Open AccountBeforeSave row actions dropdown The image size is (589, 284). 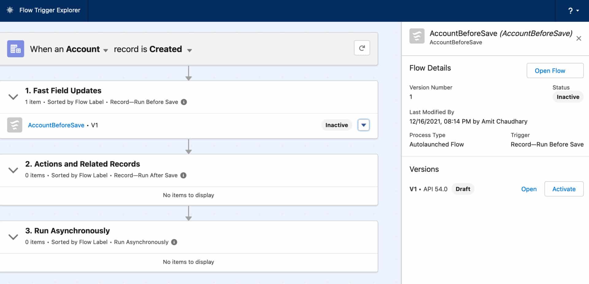[x=364, y=125]
